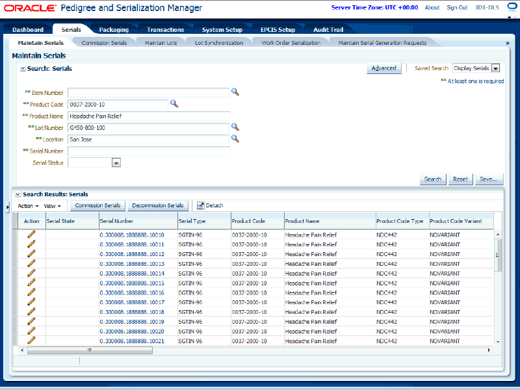Screen dimensions: 520x390
Task: Select the Commission Serials sub-tab
Action: tap(104, 43)
